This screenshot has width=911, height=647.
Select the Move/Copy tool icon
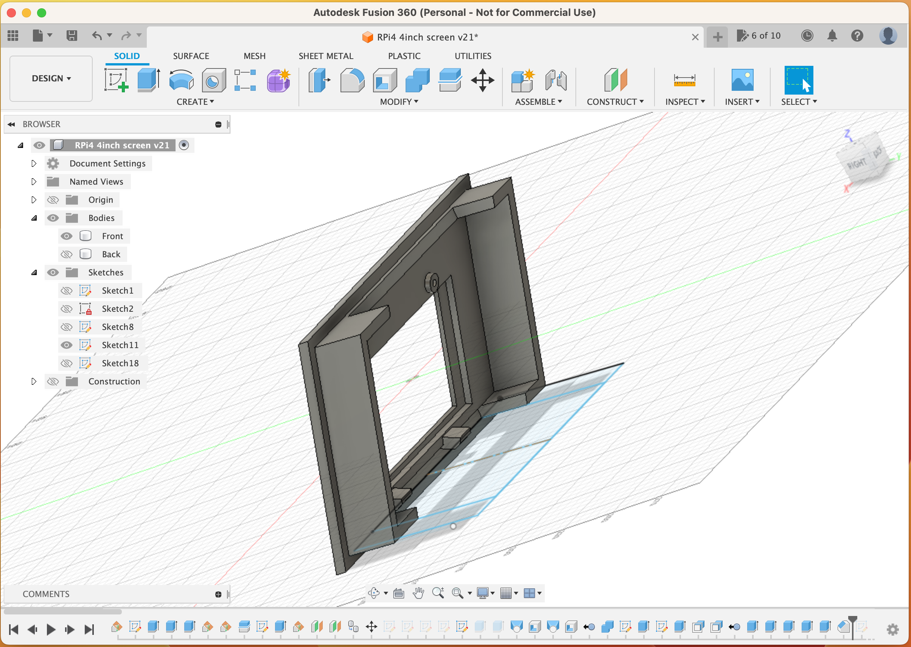click(x=484, y=79)
